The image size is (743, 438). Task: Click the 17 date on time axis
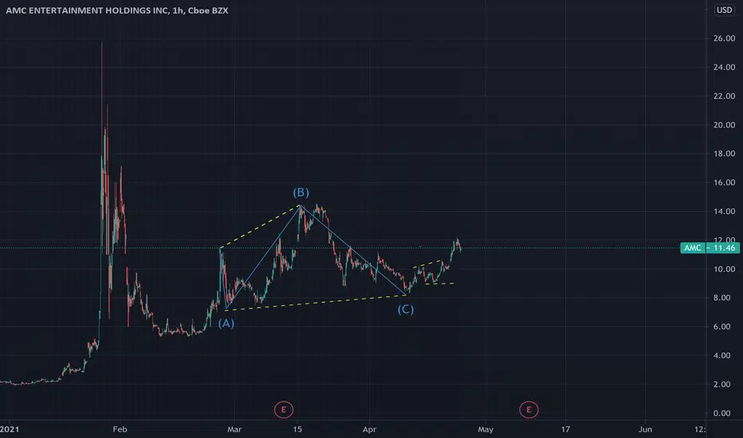pyautogui.click(x=565, y=429)
